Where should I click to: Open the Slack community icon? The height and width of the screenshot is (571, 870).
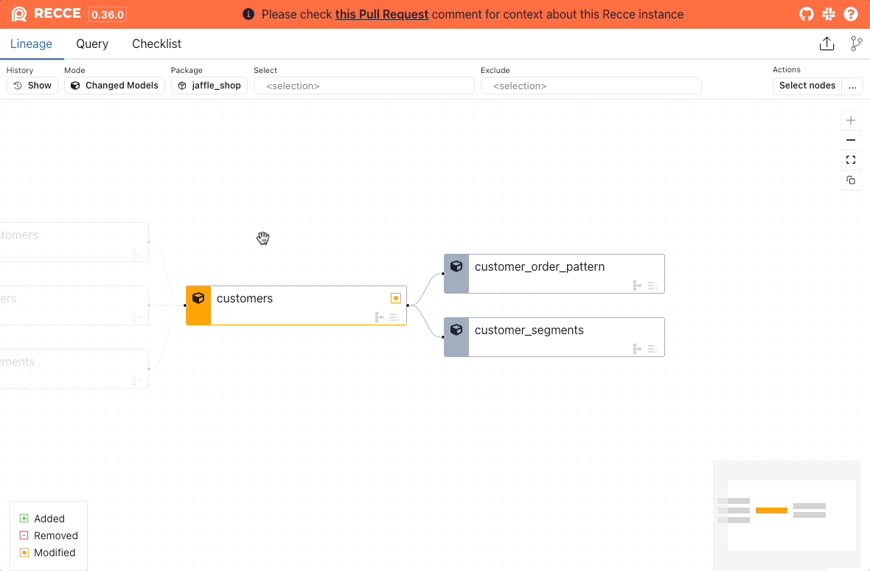(829, 14)
